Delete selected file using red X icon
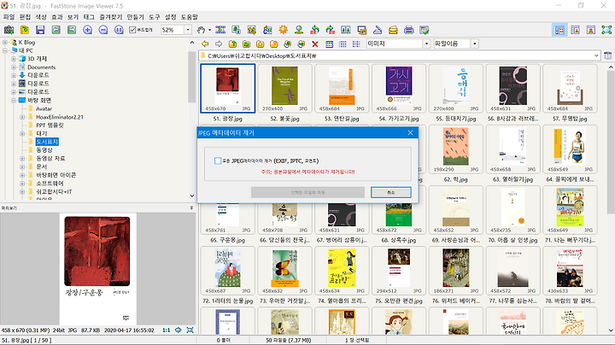The width and height of the screenshot is (615, 345). [315, 44]
